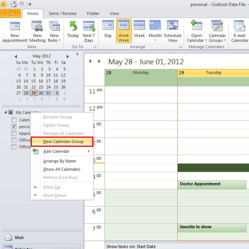The height and width of the screenshot is (249, 249).
Task: Select May 31 in the date navigator
Action: 48,93
